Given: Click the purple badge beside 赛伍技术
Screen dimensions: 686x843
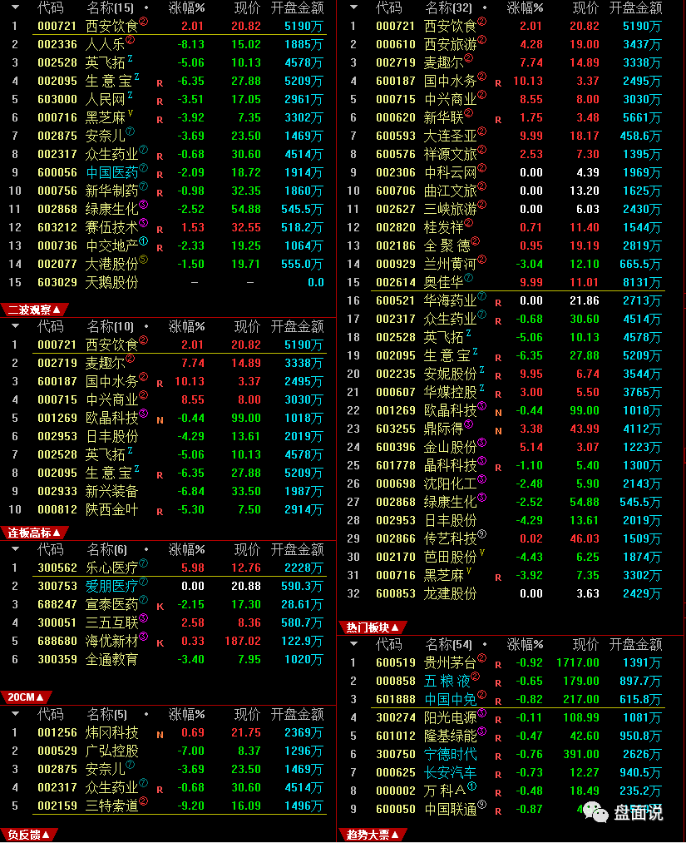Looking at the screenshot, I should [x=143, y=222].
